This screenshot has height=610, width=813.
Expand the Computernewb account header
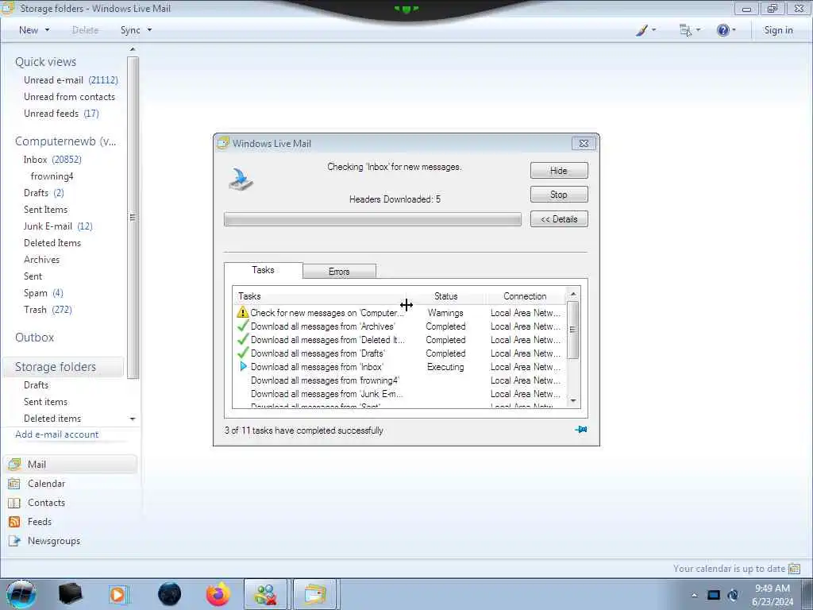pos(65,141)
